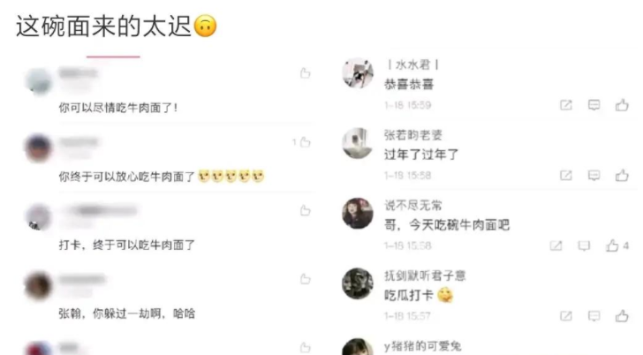Share the 吃瓜打卡 comment
This screenshot has height=355, width=643.
[x=566, y=315]
